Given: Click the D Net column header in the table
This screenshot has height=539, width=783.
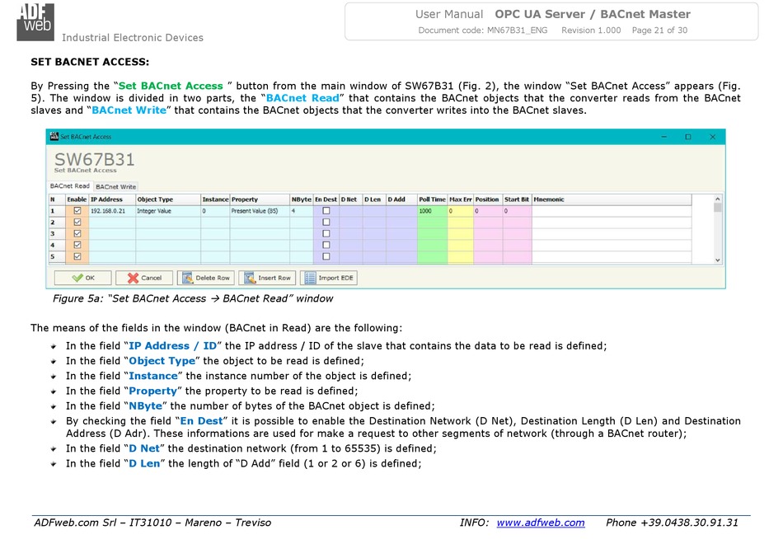Looking at the screenshot, I should click(350, 199).
